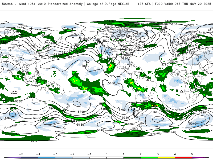Viewport: 213px width, 159px height.
Task: Click the 'College of DuPage NEXLAB' text
Action: click(x=108, y=4)
